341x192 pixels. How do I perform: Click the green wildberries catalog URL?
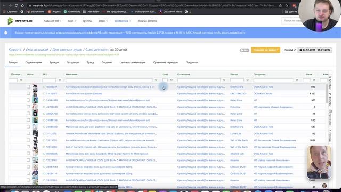pos(63,54)
